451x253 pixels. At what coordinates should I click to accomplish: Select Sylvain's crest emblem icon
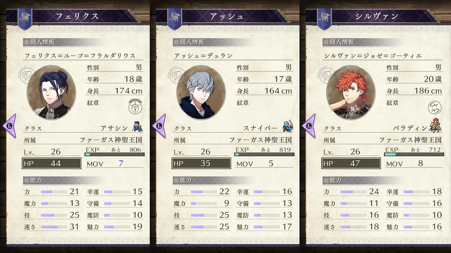pos(435,107)
